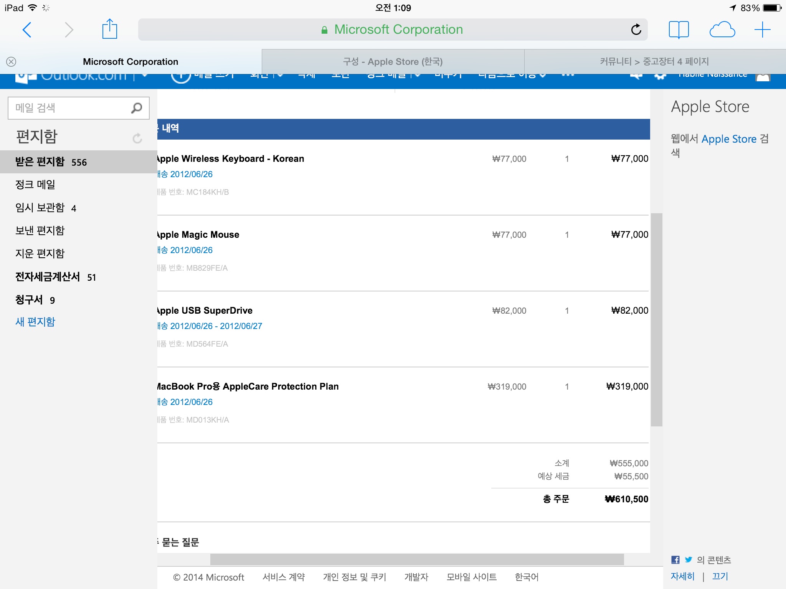The height and width of the screenshot is (589, 786).
Task: Click the vertical scrollbar of the message
Action: [x=656, y=319]
